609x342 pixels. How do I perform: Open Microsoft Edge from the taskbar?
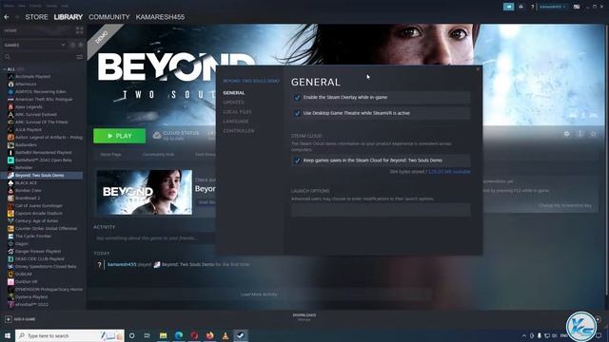coord(179,335)
